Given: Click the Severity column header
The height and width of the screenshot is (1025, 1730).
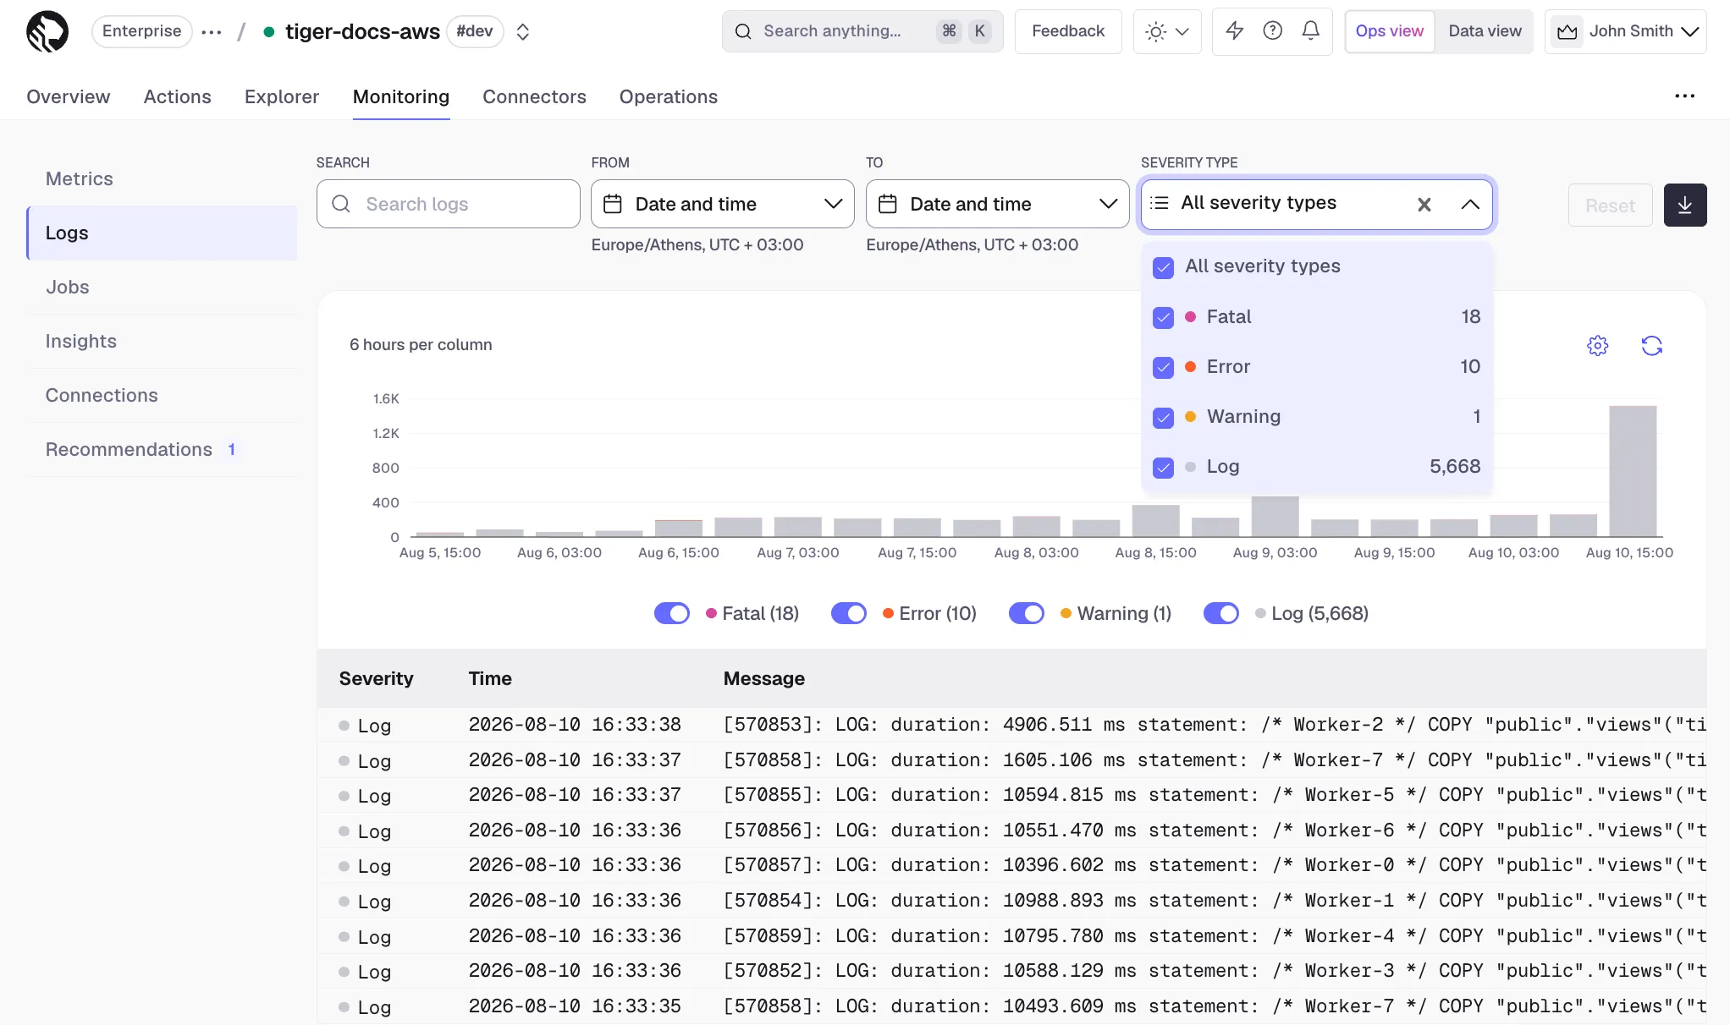Looking at the screenshot, I should pos(376,678).
